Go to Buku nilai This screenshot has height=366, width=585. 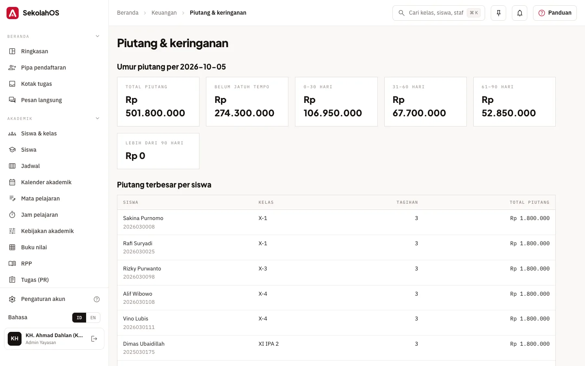click(54, 247)
